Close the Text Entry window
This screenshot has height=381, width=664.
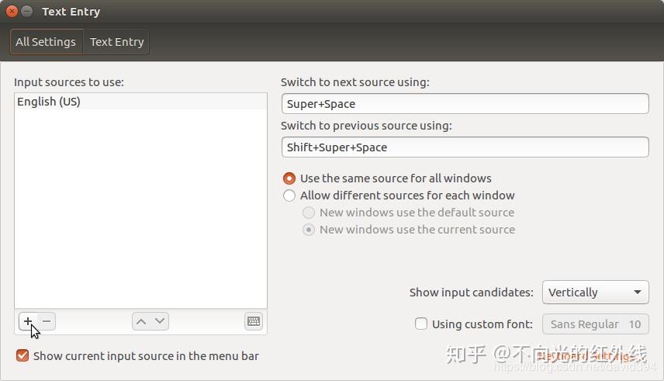(x=12, y=12)
